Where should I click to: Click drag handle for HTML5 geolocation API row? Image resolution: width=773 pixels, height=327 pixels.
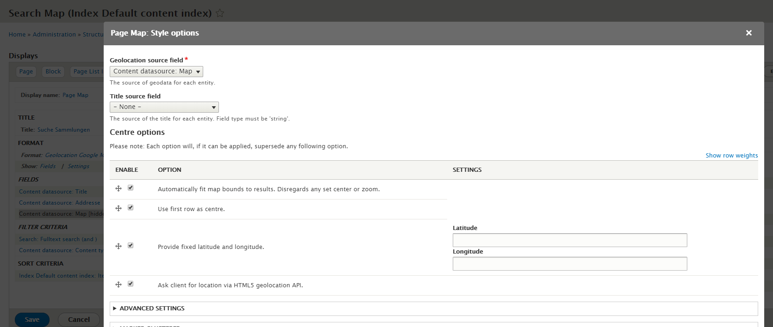118,285
